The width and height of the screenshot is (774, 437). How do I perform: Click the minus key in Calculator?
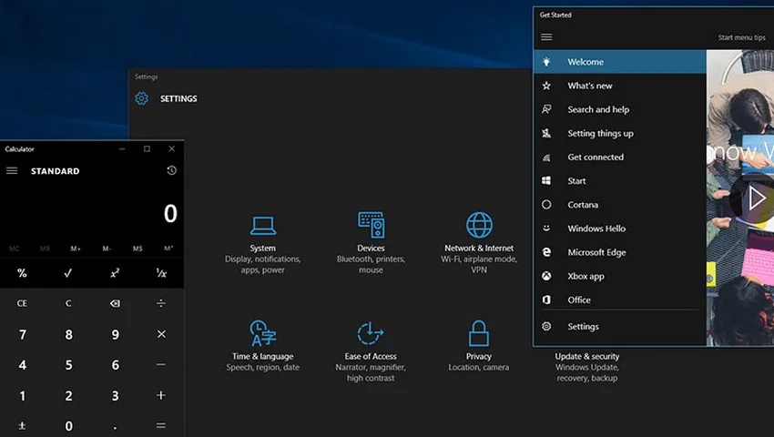(161, 364)
